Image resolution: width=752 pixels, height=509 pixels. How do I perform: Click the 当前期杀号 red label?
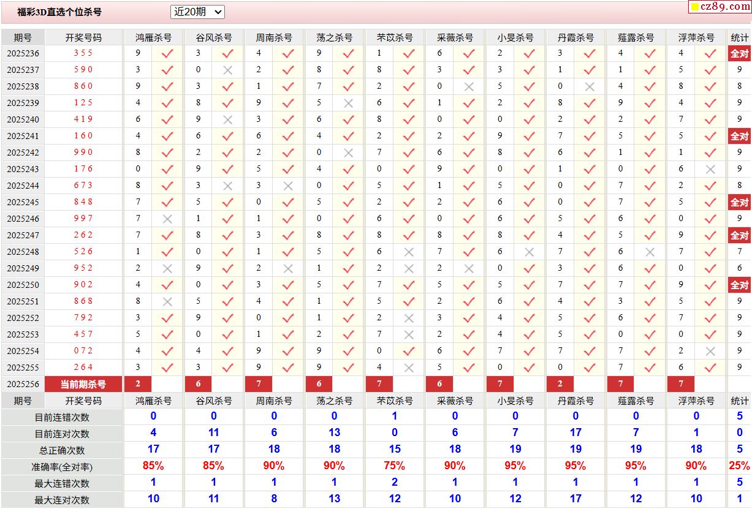[x=83, y=384]
